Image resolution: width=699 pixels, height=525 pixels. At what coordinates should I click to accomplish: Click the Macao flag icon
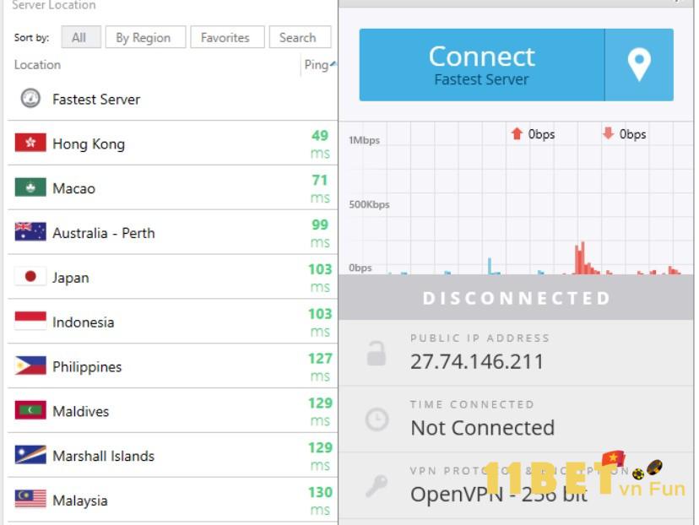tap(30, 187)
